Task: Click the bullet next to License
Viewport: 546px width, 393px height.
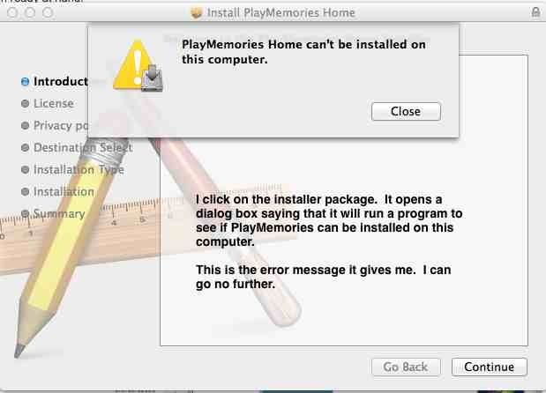Action: tap(25, 104)
